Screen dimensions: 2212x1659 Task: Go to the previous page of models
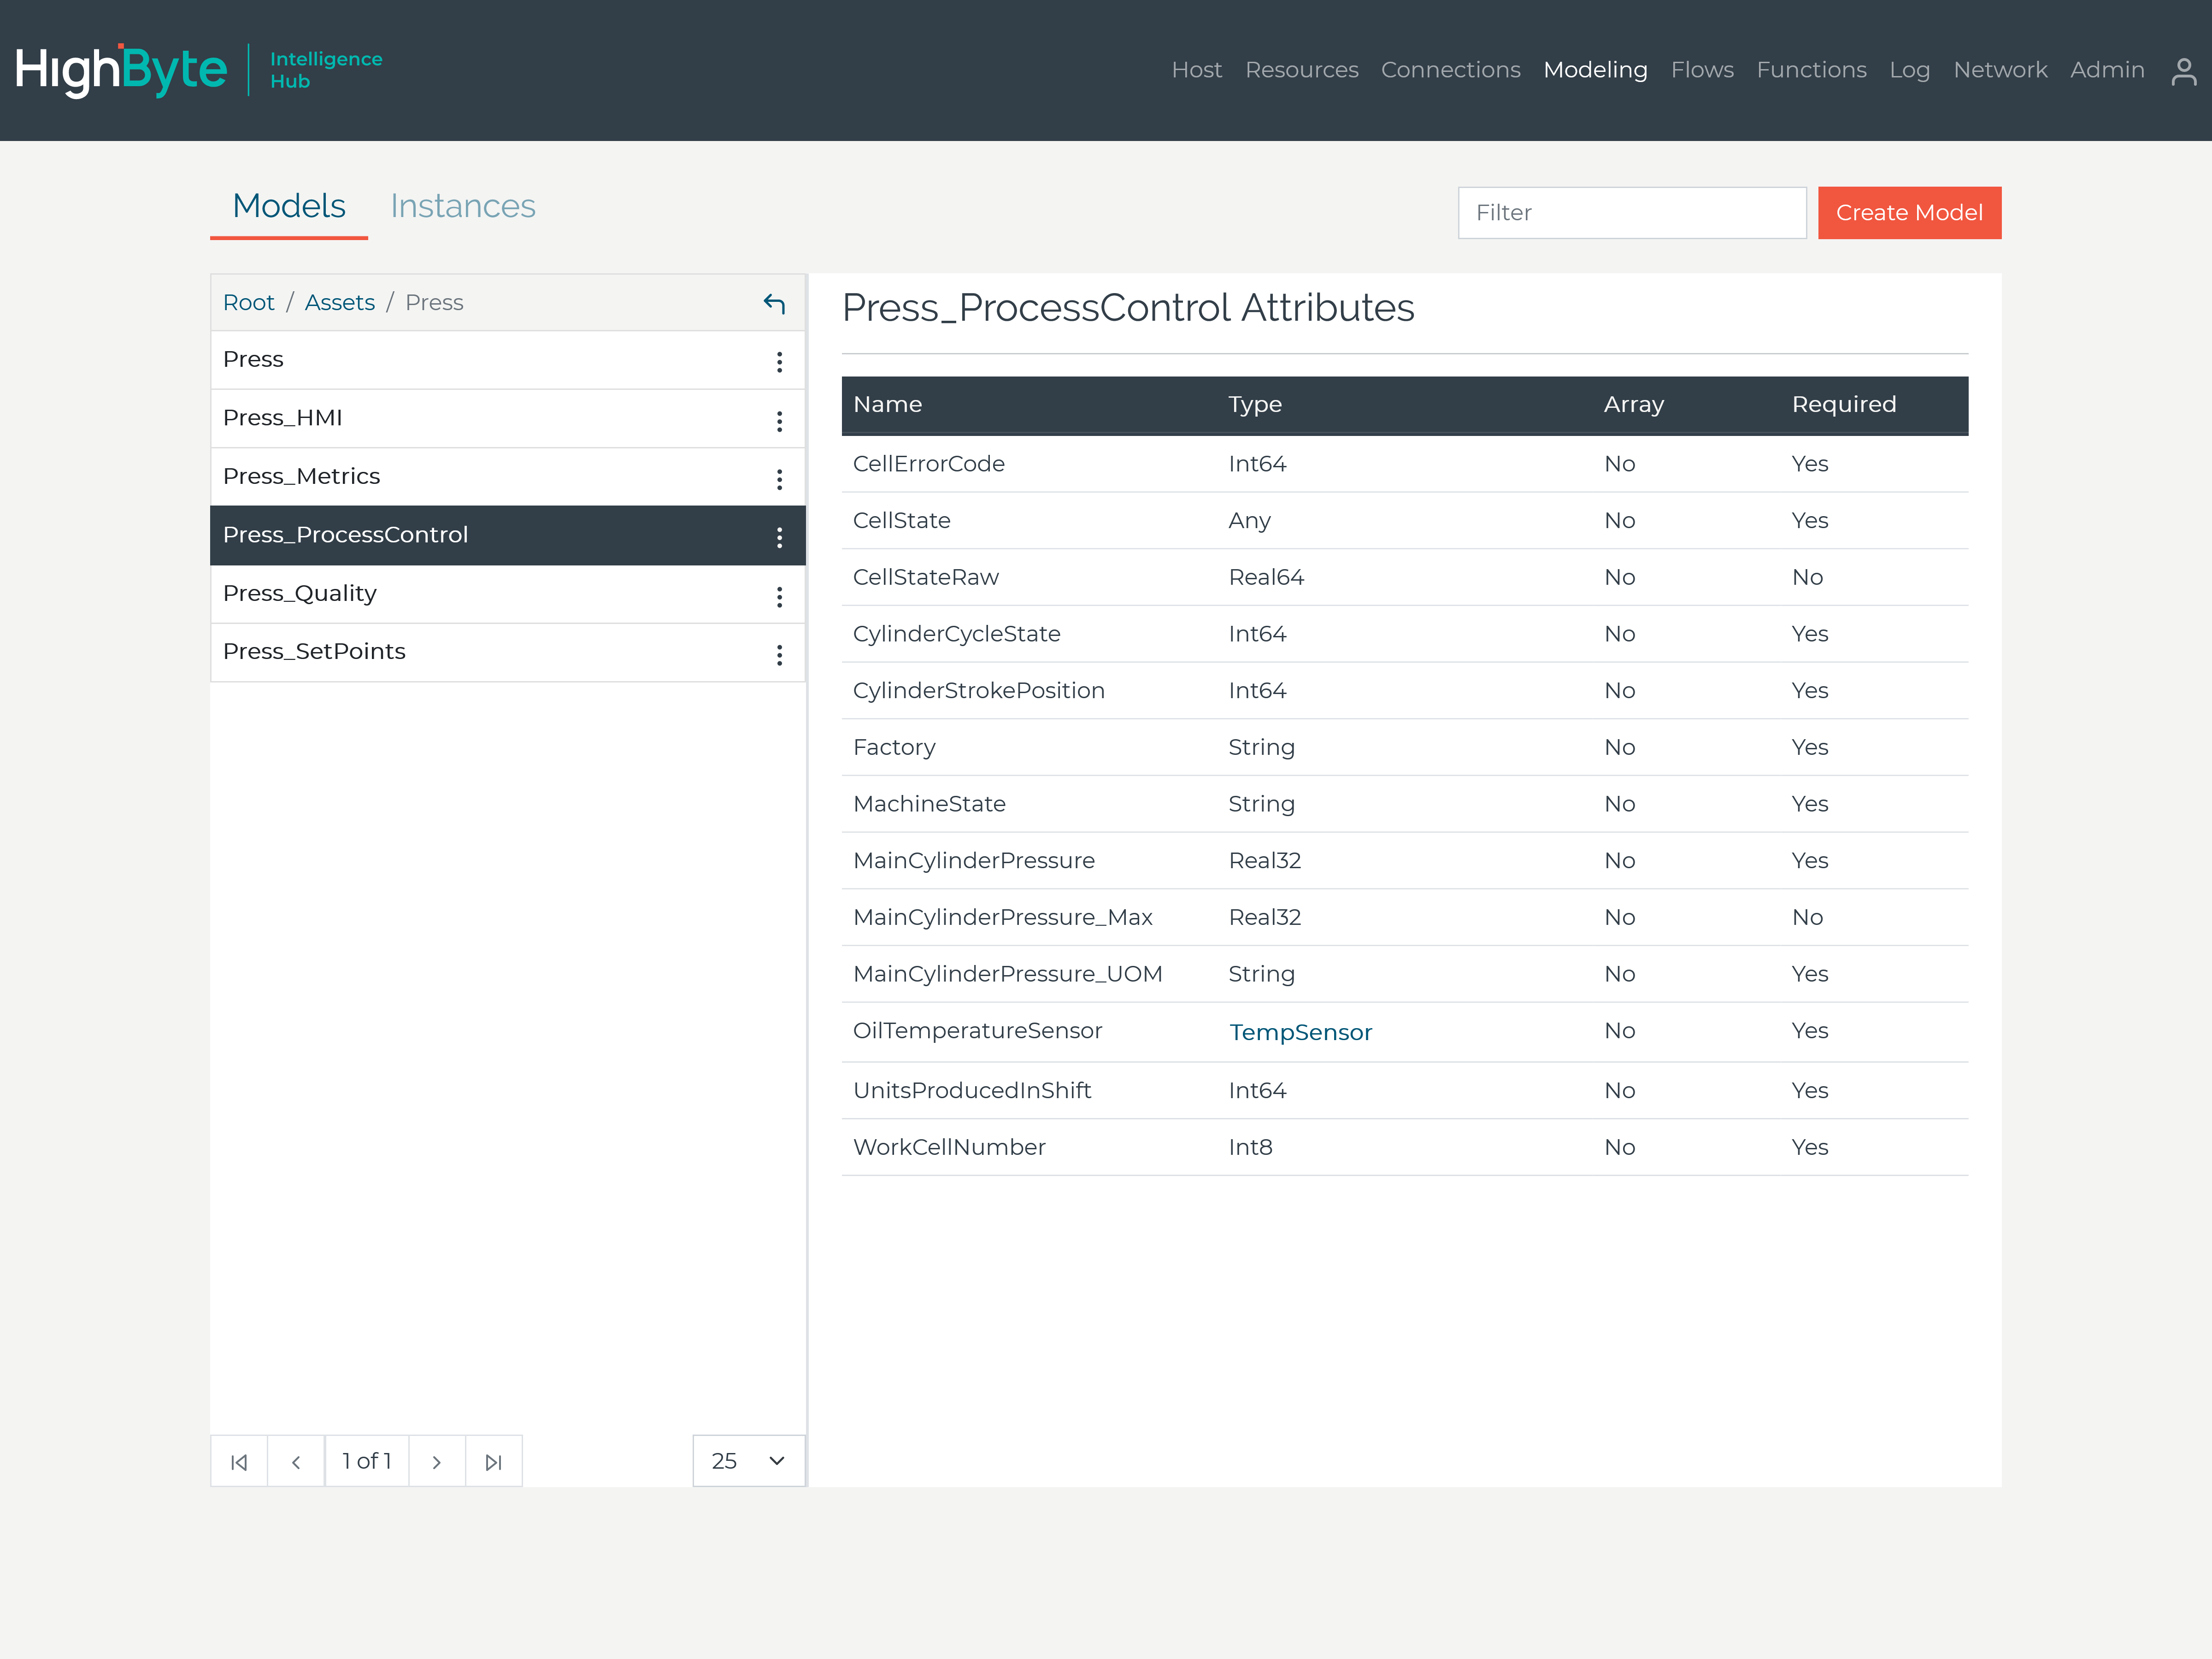pyautogui.click(x=296, y=1462)
